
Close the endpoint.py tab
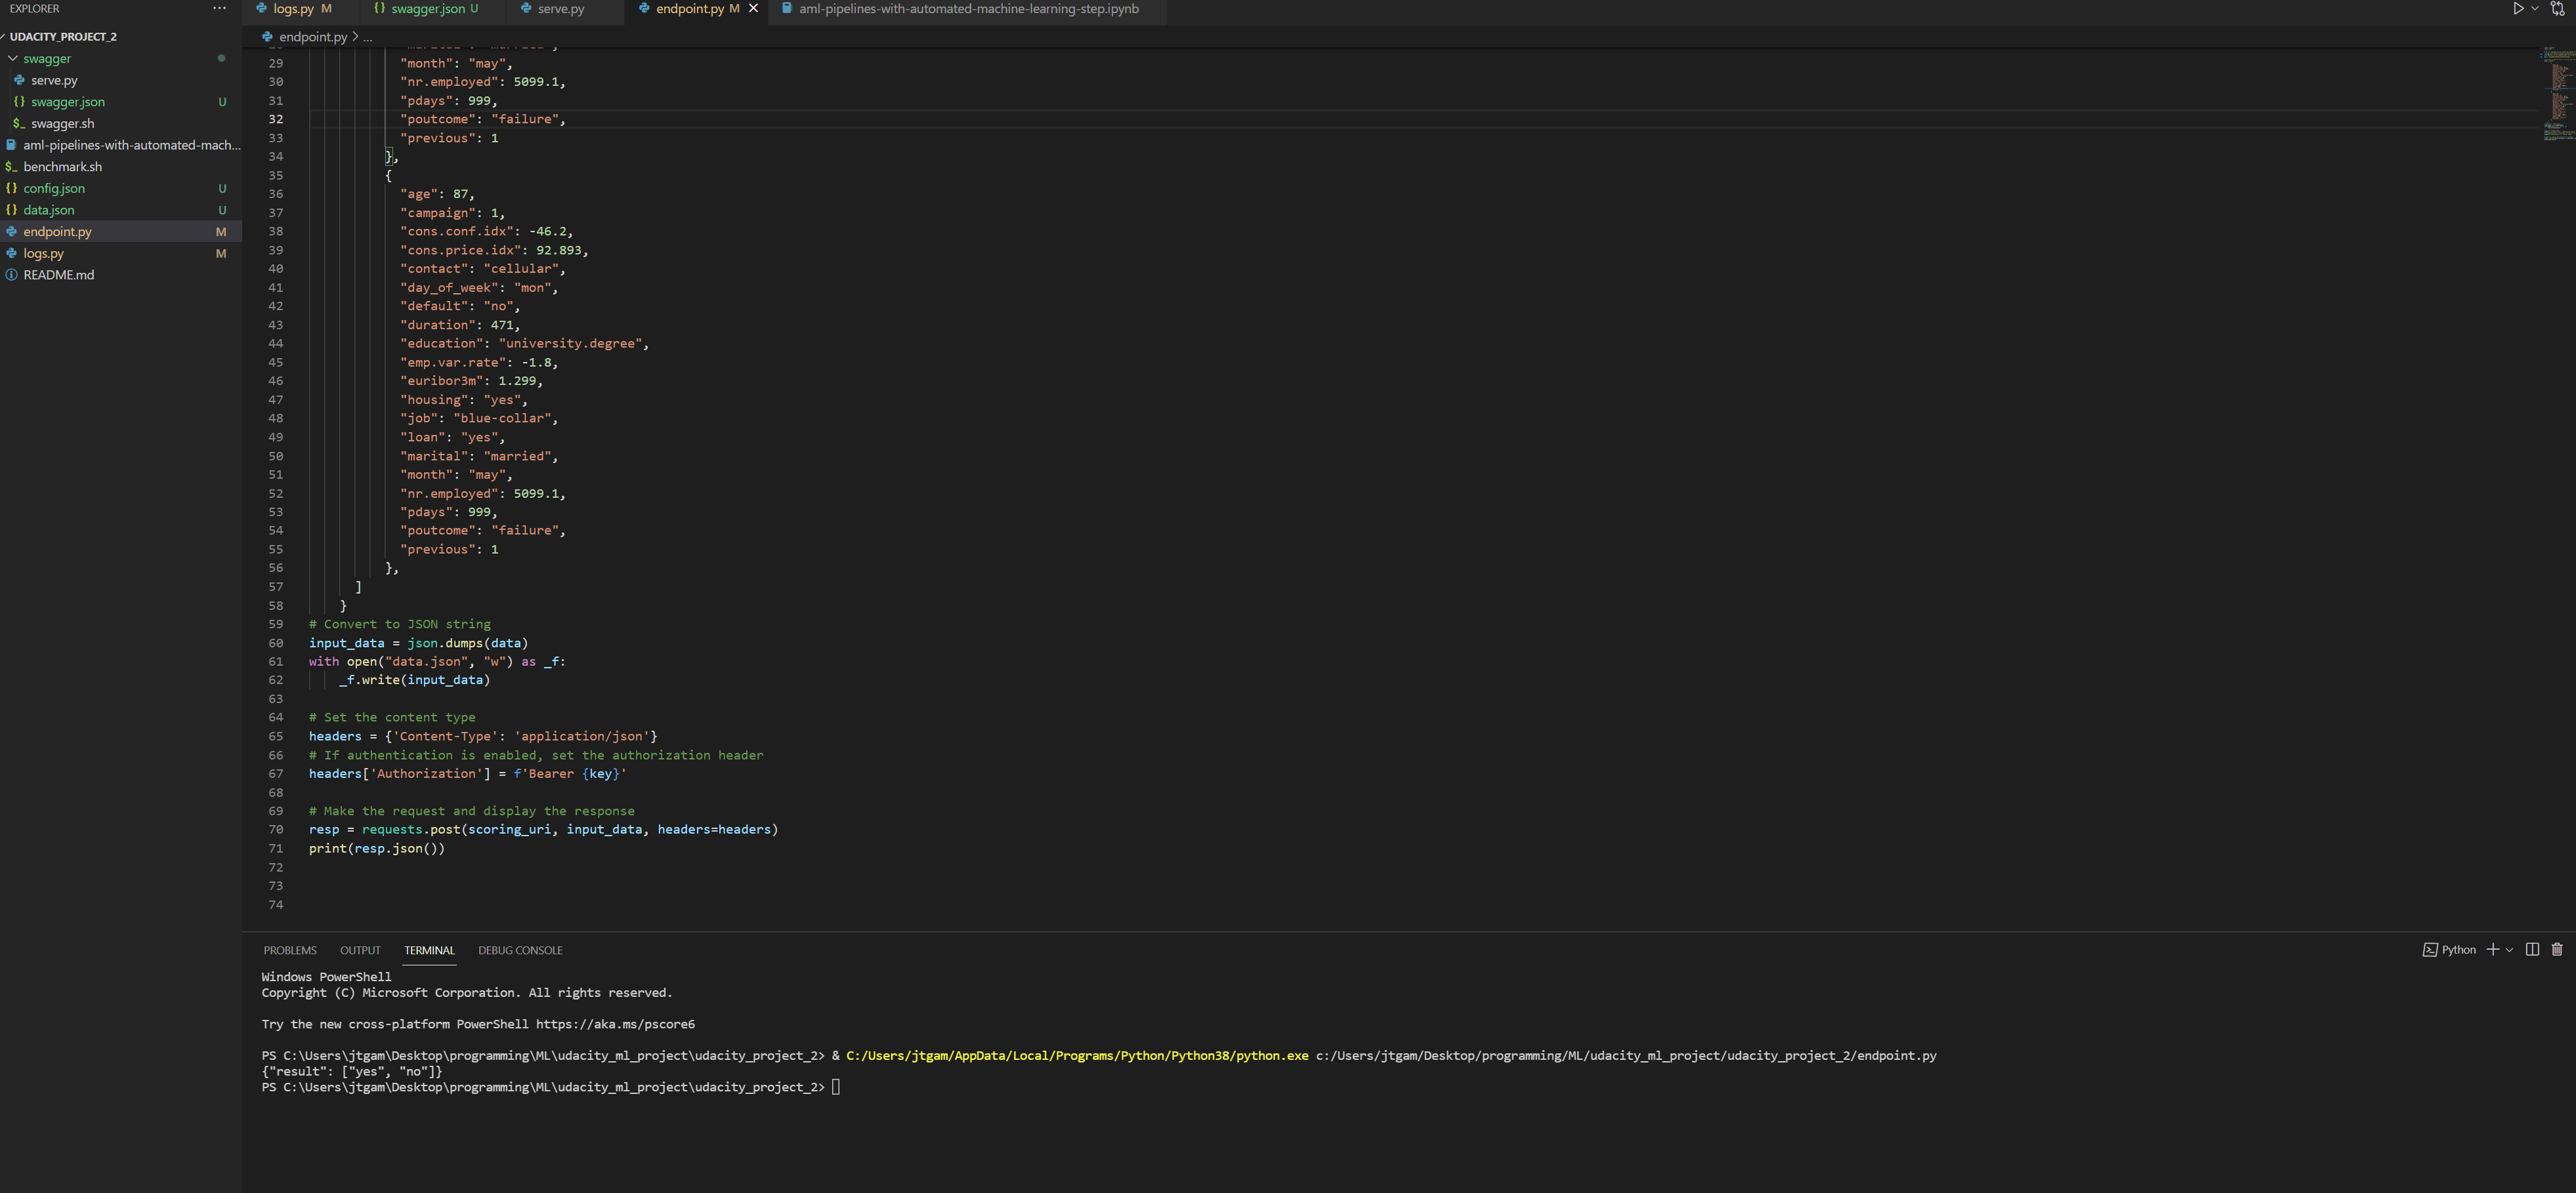coord(754,8)
